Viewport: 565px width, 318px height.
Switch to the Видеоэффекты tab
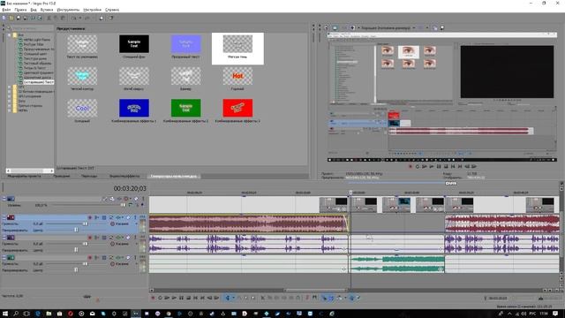pyautogui.click(x=124, y=177)
